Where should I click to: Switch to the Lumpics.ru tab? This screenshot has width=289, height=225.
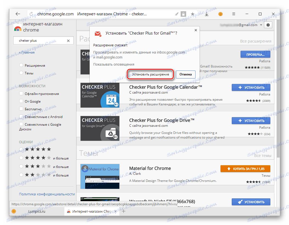[x=37, y=211]
